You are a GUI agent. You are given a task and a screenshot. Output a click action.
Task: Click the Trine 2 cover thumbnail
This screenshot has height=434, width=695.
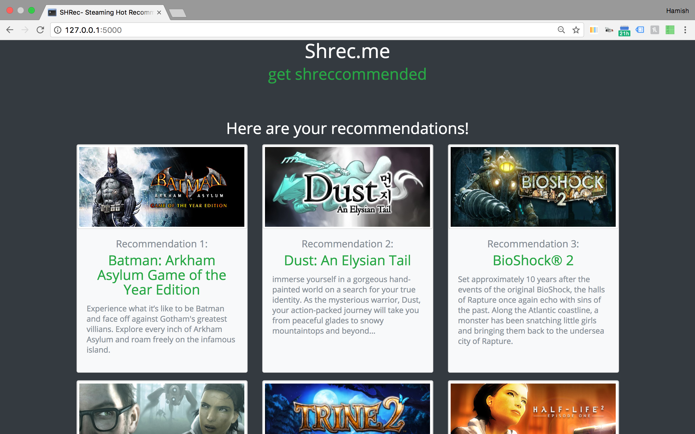347,409
